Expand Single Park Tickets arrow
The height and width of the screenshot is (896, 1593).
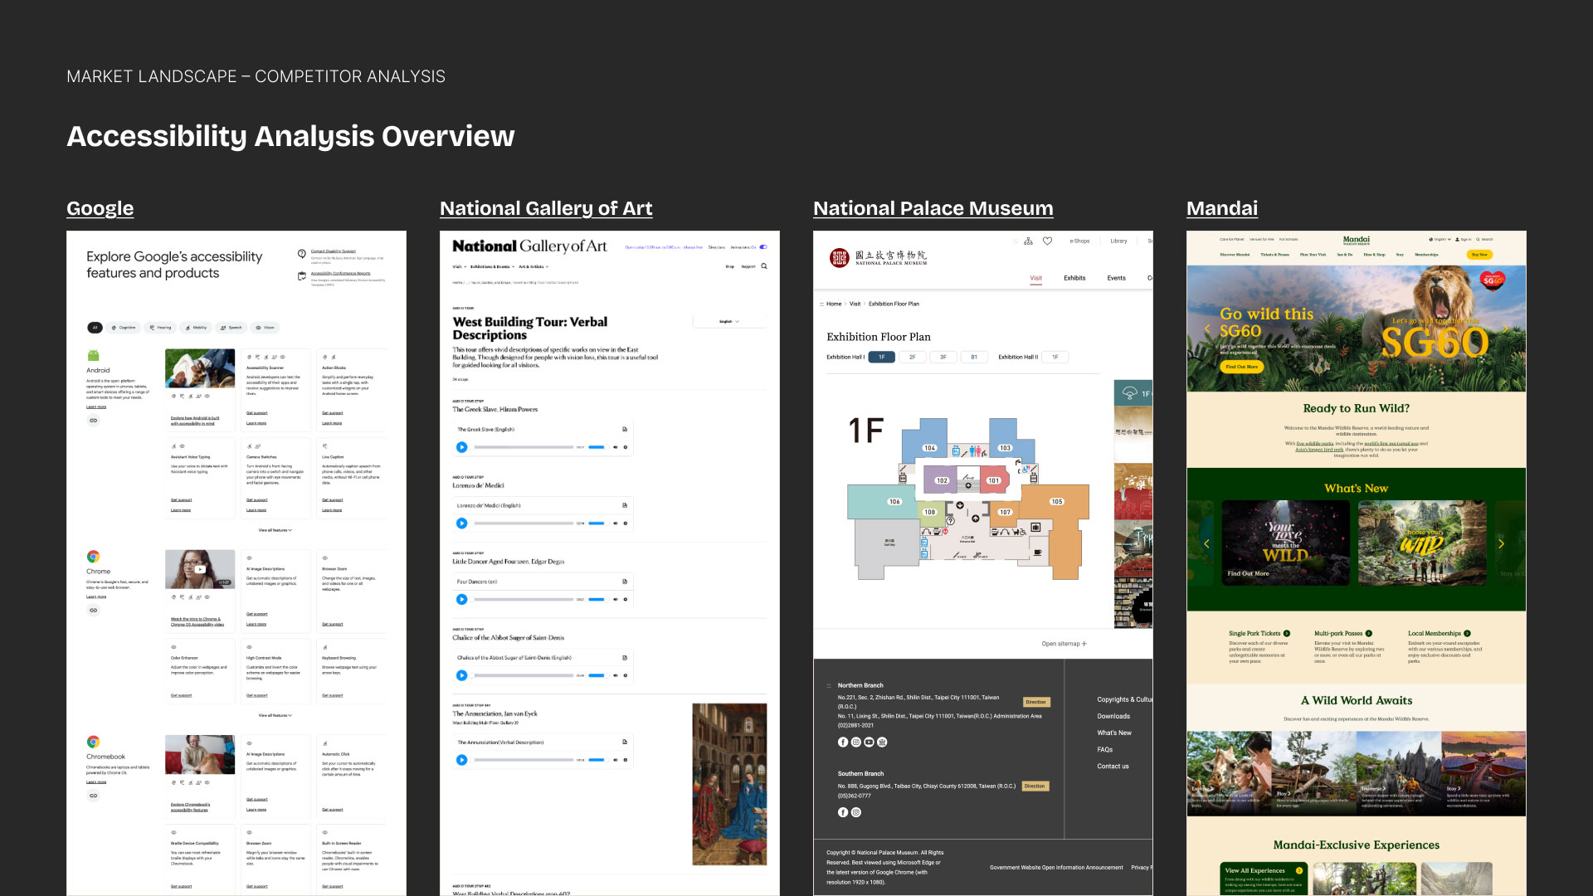1287,633
